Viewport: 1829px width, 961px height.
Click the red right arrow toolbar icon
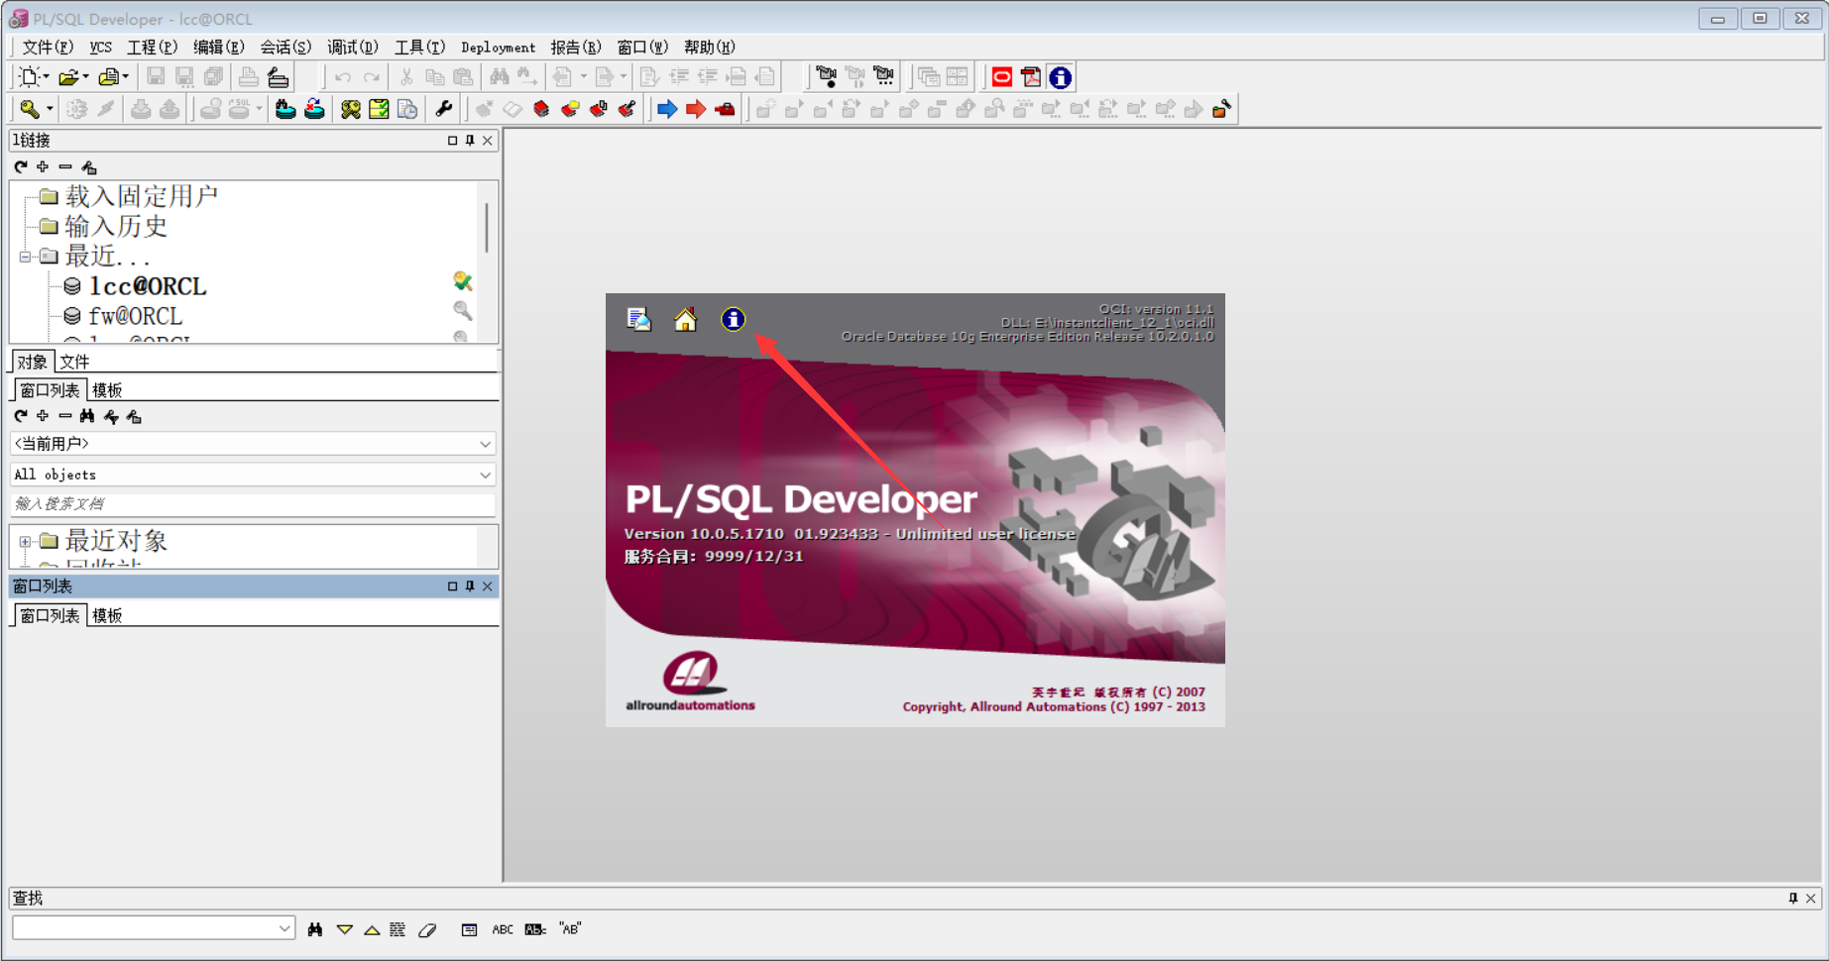[x=696, y=109]
